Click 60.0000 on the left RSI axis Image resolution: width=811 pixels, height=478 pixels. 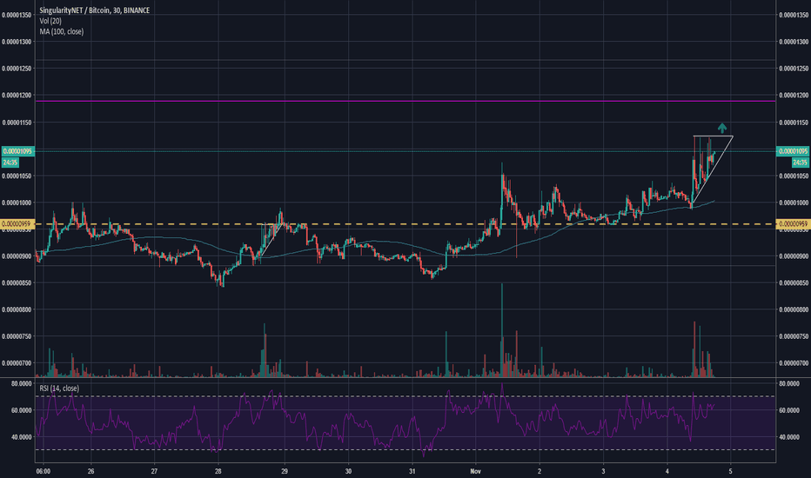pyautogui.click(x=22, y=410)
